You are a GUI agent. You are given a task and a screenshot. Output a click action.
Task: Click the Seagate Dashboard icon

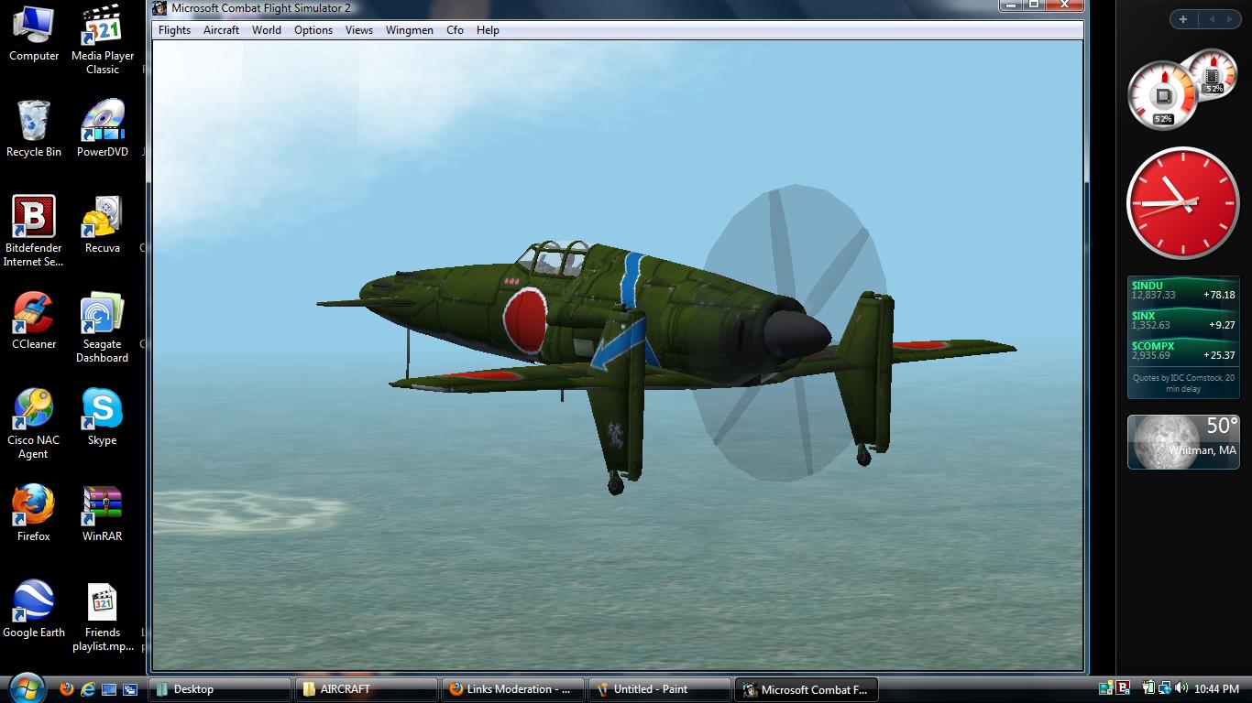pyautogui.click(x=102, y=316)
